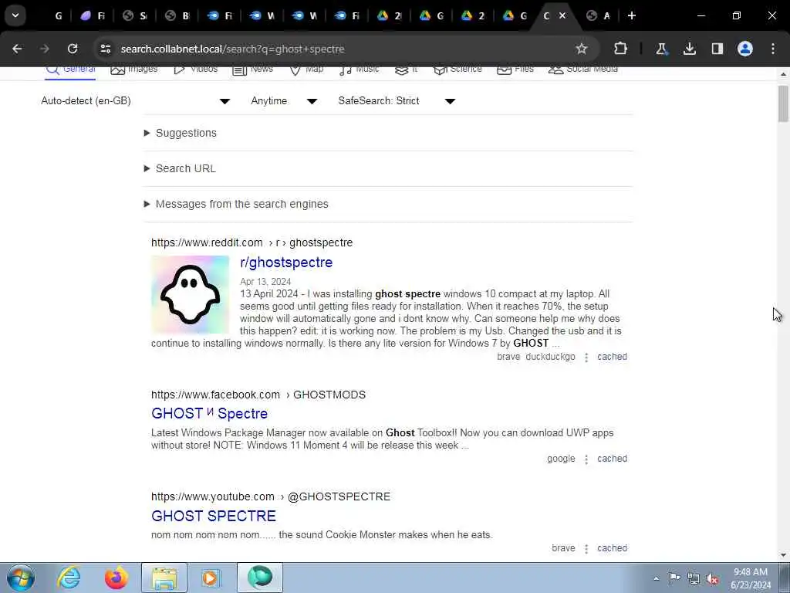
Task: Open the profile avatar menu
Action: pyautogui.click(x=745, y=49)
